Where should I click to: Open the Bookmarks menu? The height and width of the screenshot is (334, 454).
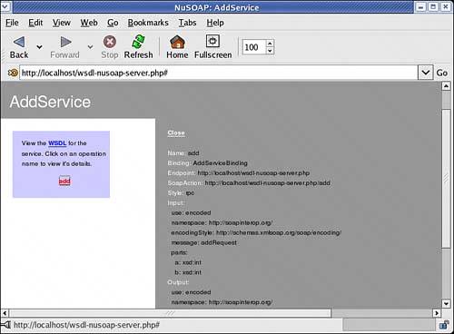click(x=148, y=23)
